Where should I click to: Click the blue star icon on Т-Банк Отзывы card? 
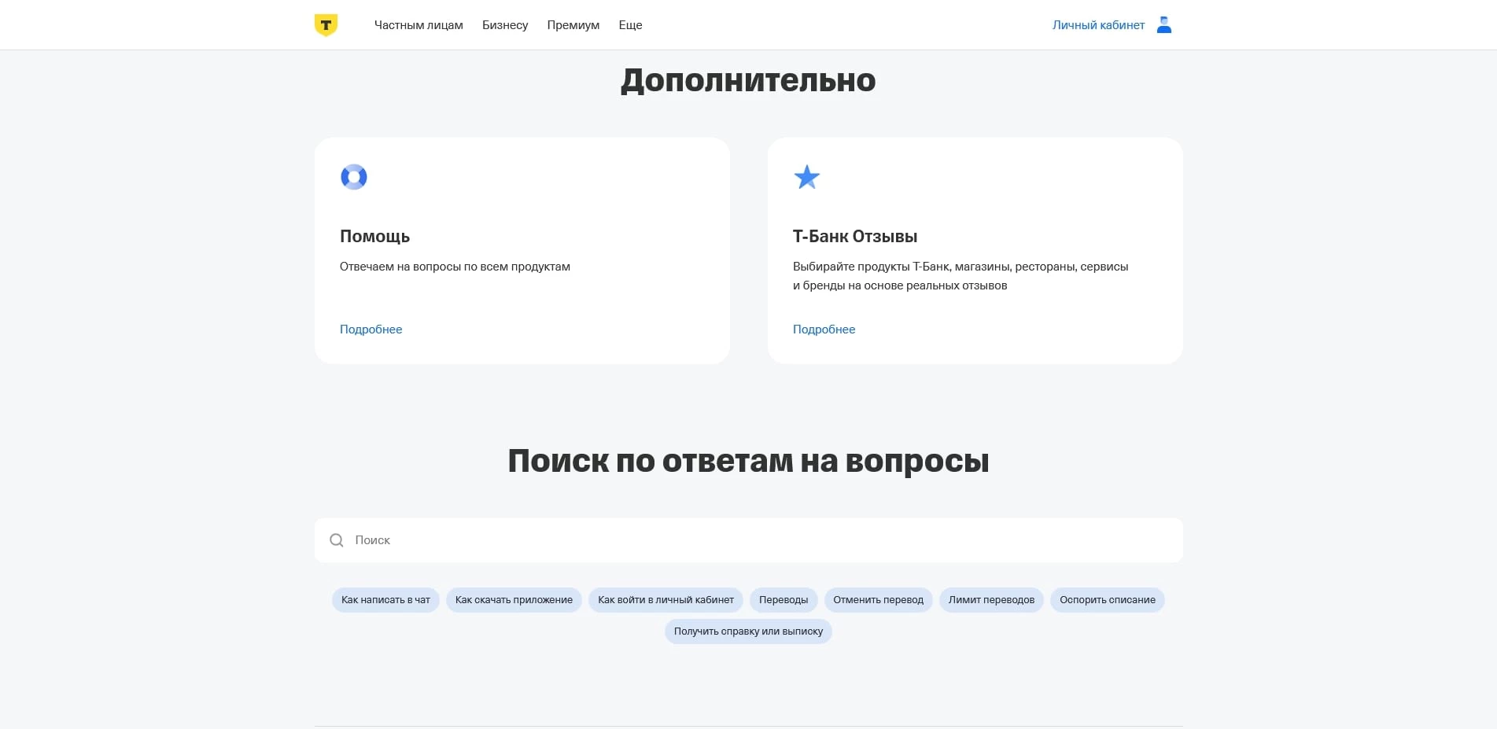(x=807, y=177)
